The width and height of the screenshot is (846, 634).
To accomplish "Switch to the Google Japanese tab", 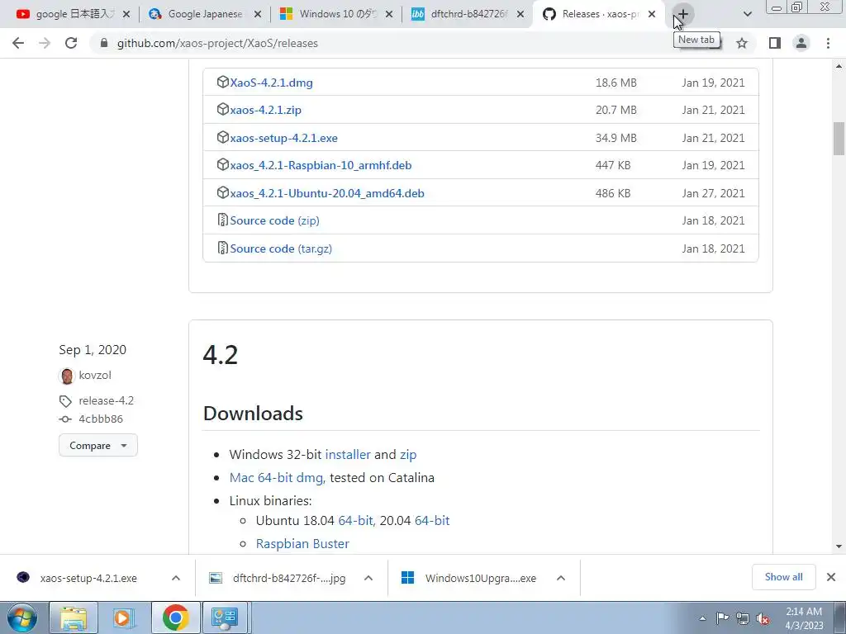I will click(205, 14).
